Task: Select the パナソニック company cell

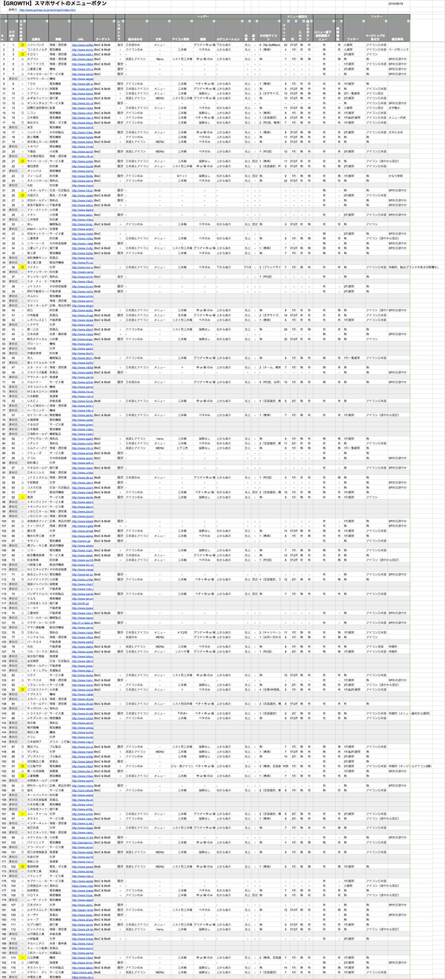Action: [37, 842]
